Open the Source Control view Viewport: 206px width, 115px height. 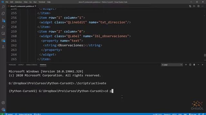(3, 20)
